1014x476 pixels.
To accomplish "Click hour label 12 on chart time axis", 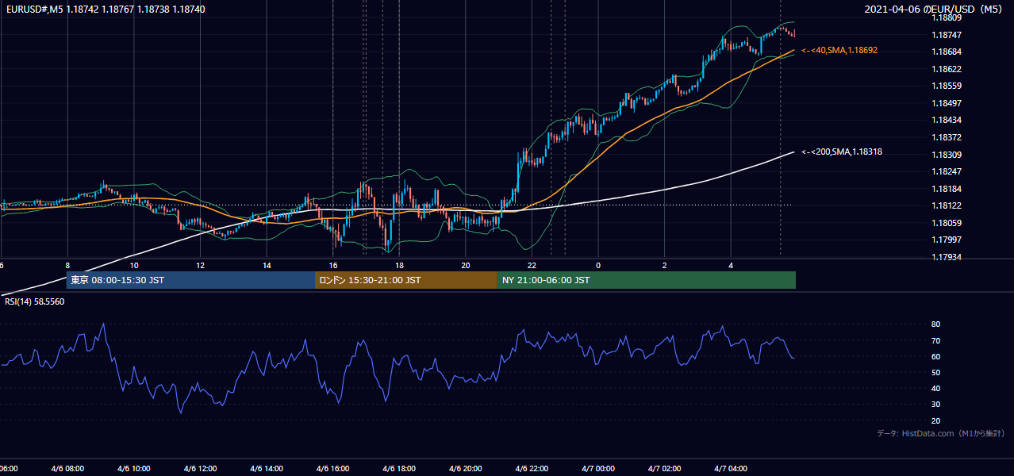I will (201, 265).
